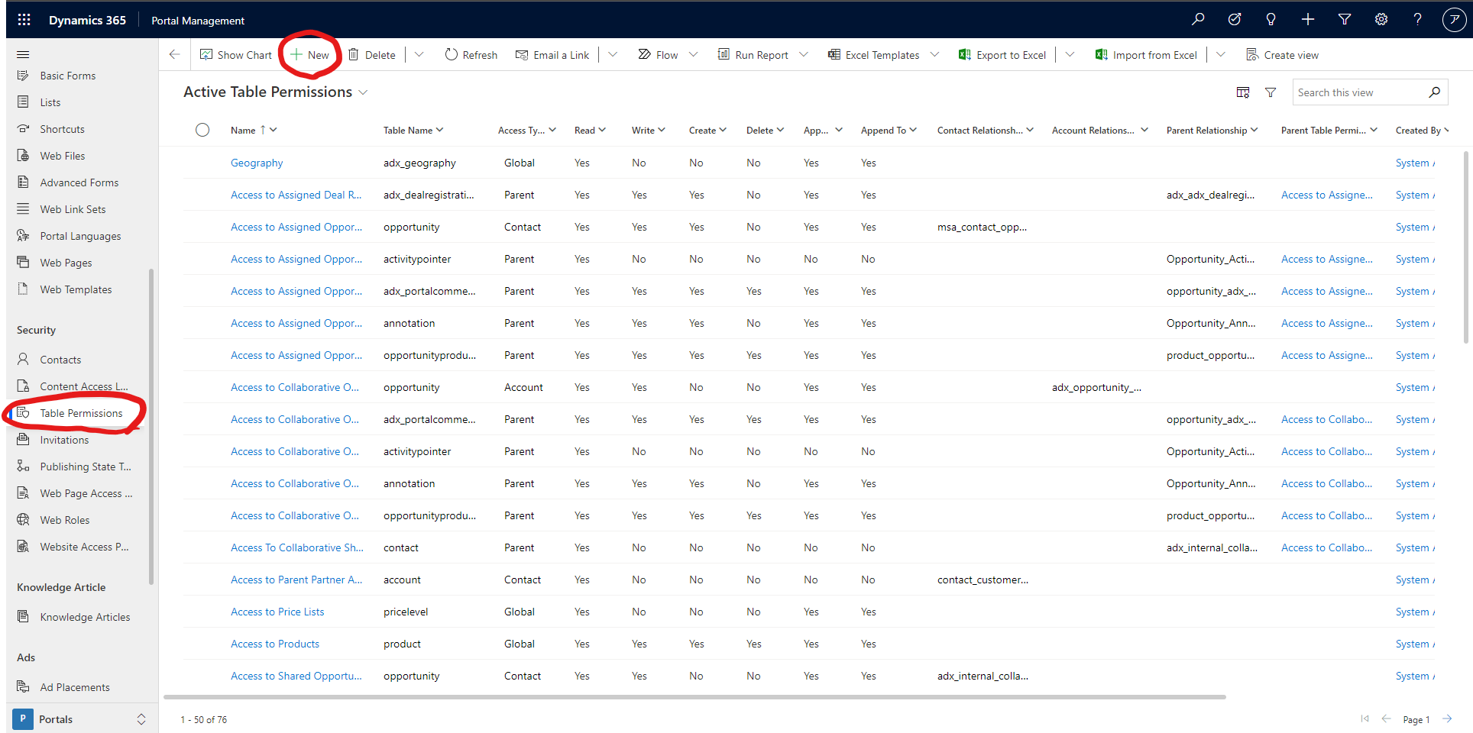This screenshot has height=733, width=1473.
Task: Click the Dynamics 365 brand link
Action: coord(87,20)
